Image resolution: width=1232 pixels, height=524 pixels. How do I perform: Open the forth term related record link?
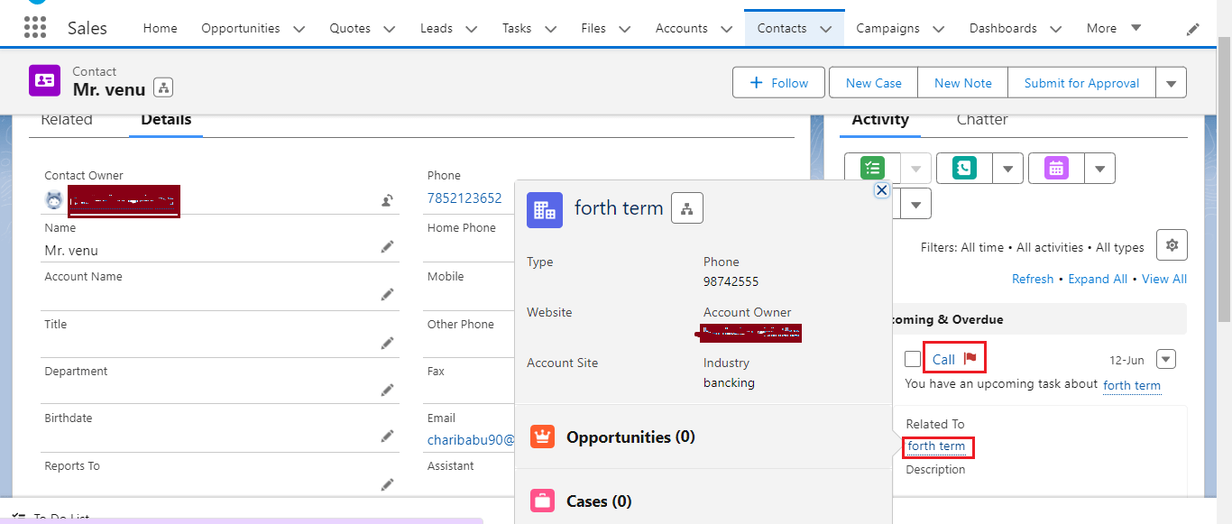tap(936, 446)
